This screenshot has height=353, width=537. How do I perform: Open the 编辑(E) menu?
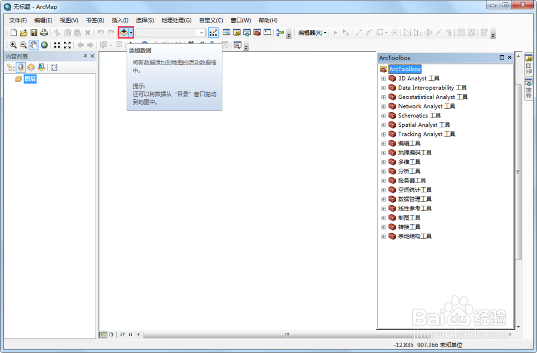43,20
